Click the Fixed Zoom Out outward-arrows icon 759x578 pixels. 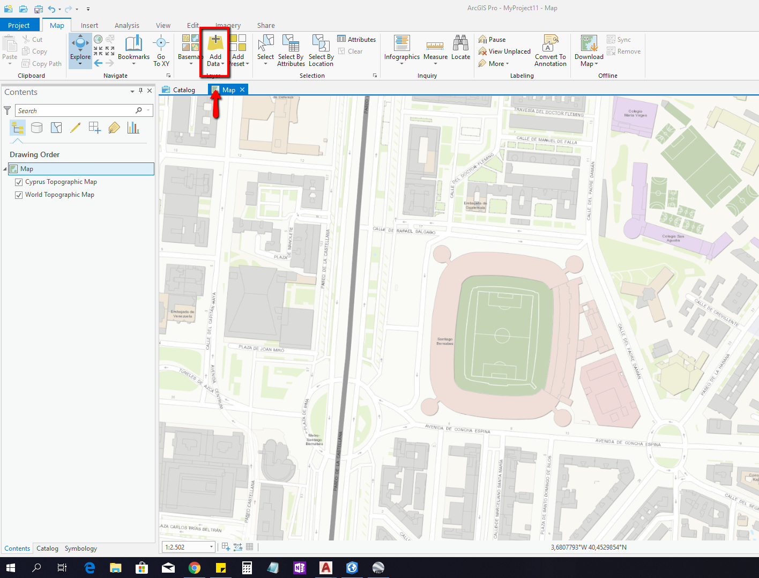pyautogui.click(x=110, y=51)
